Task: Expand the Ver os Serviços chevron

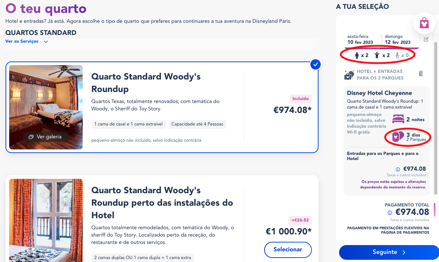Action: (x=46, y=42)
